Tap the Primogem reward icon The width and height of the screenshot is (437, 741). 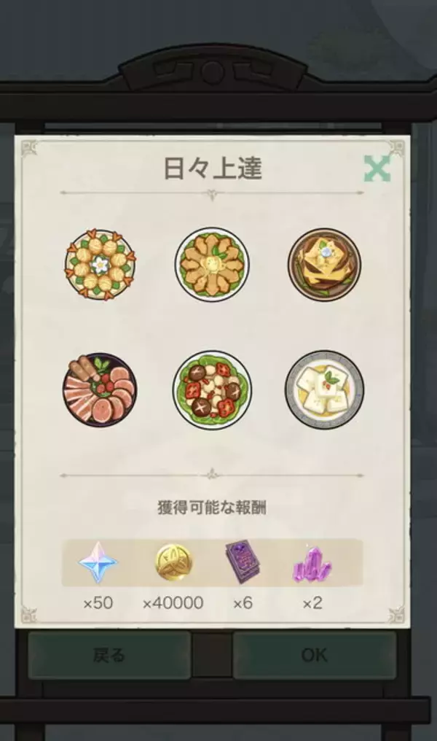(x=98, y=562)
